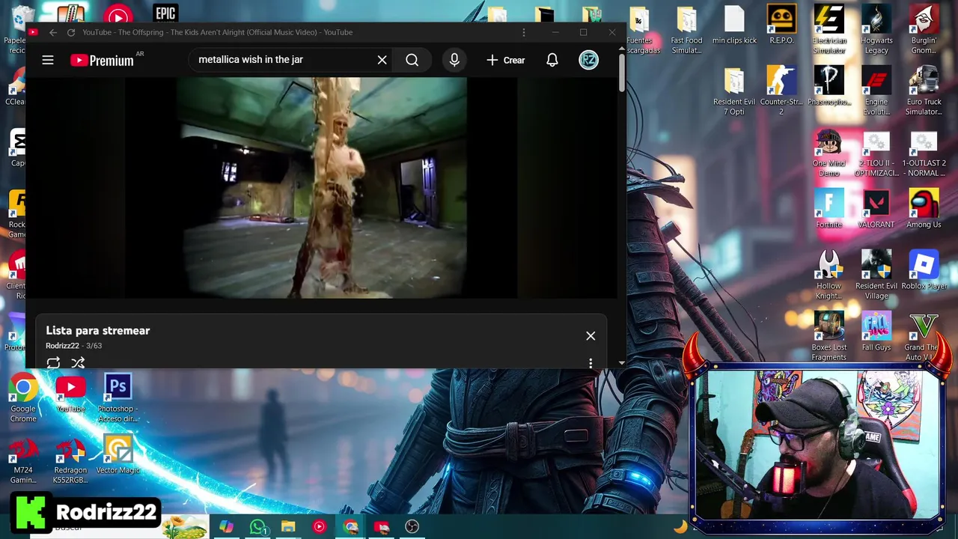Switch to Chrome in the taskbar
Viewport: 958px width, 539px height.
point(351,527)
